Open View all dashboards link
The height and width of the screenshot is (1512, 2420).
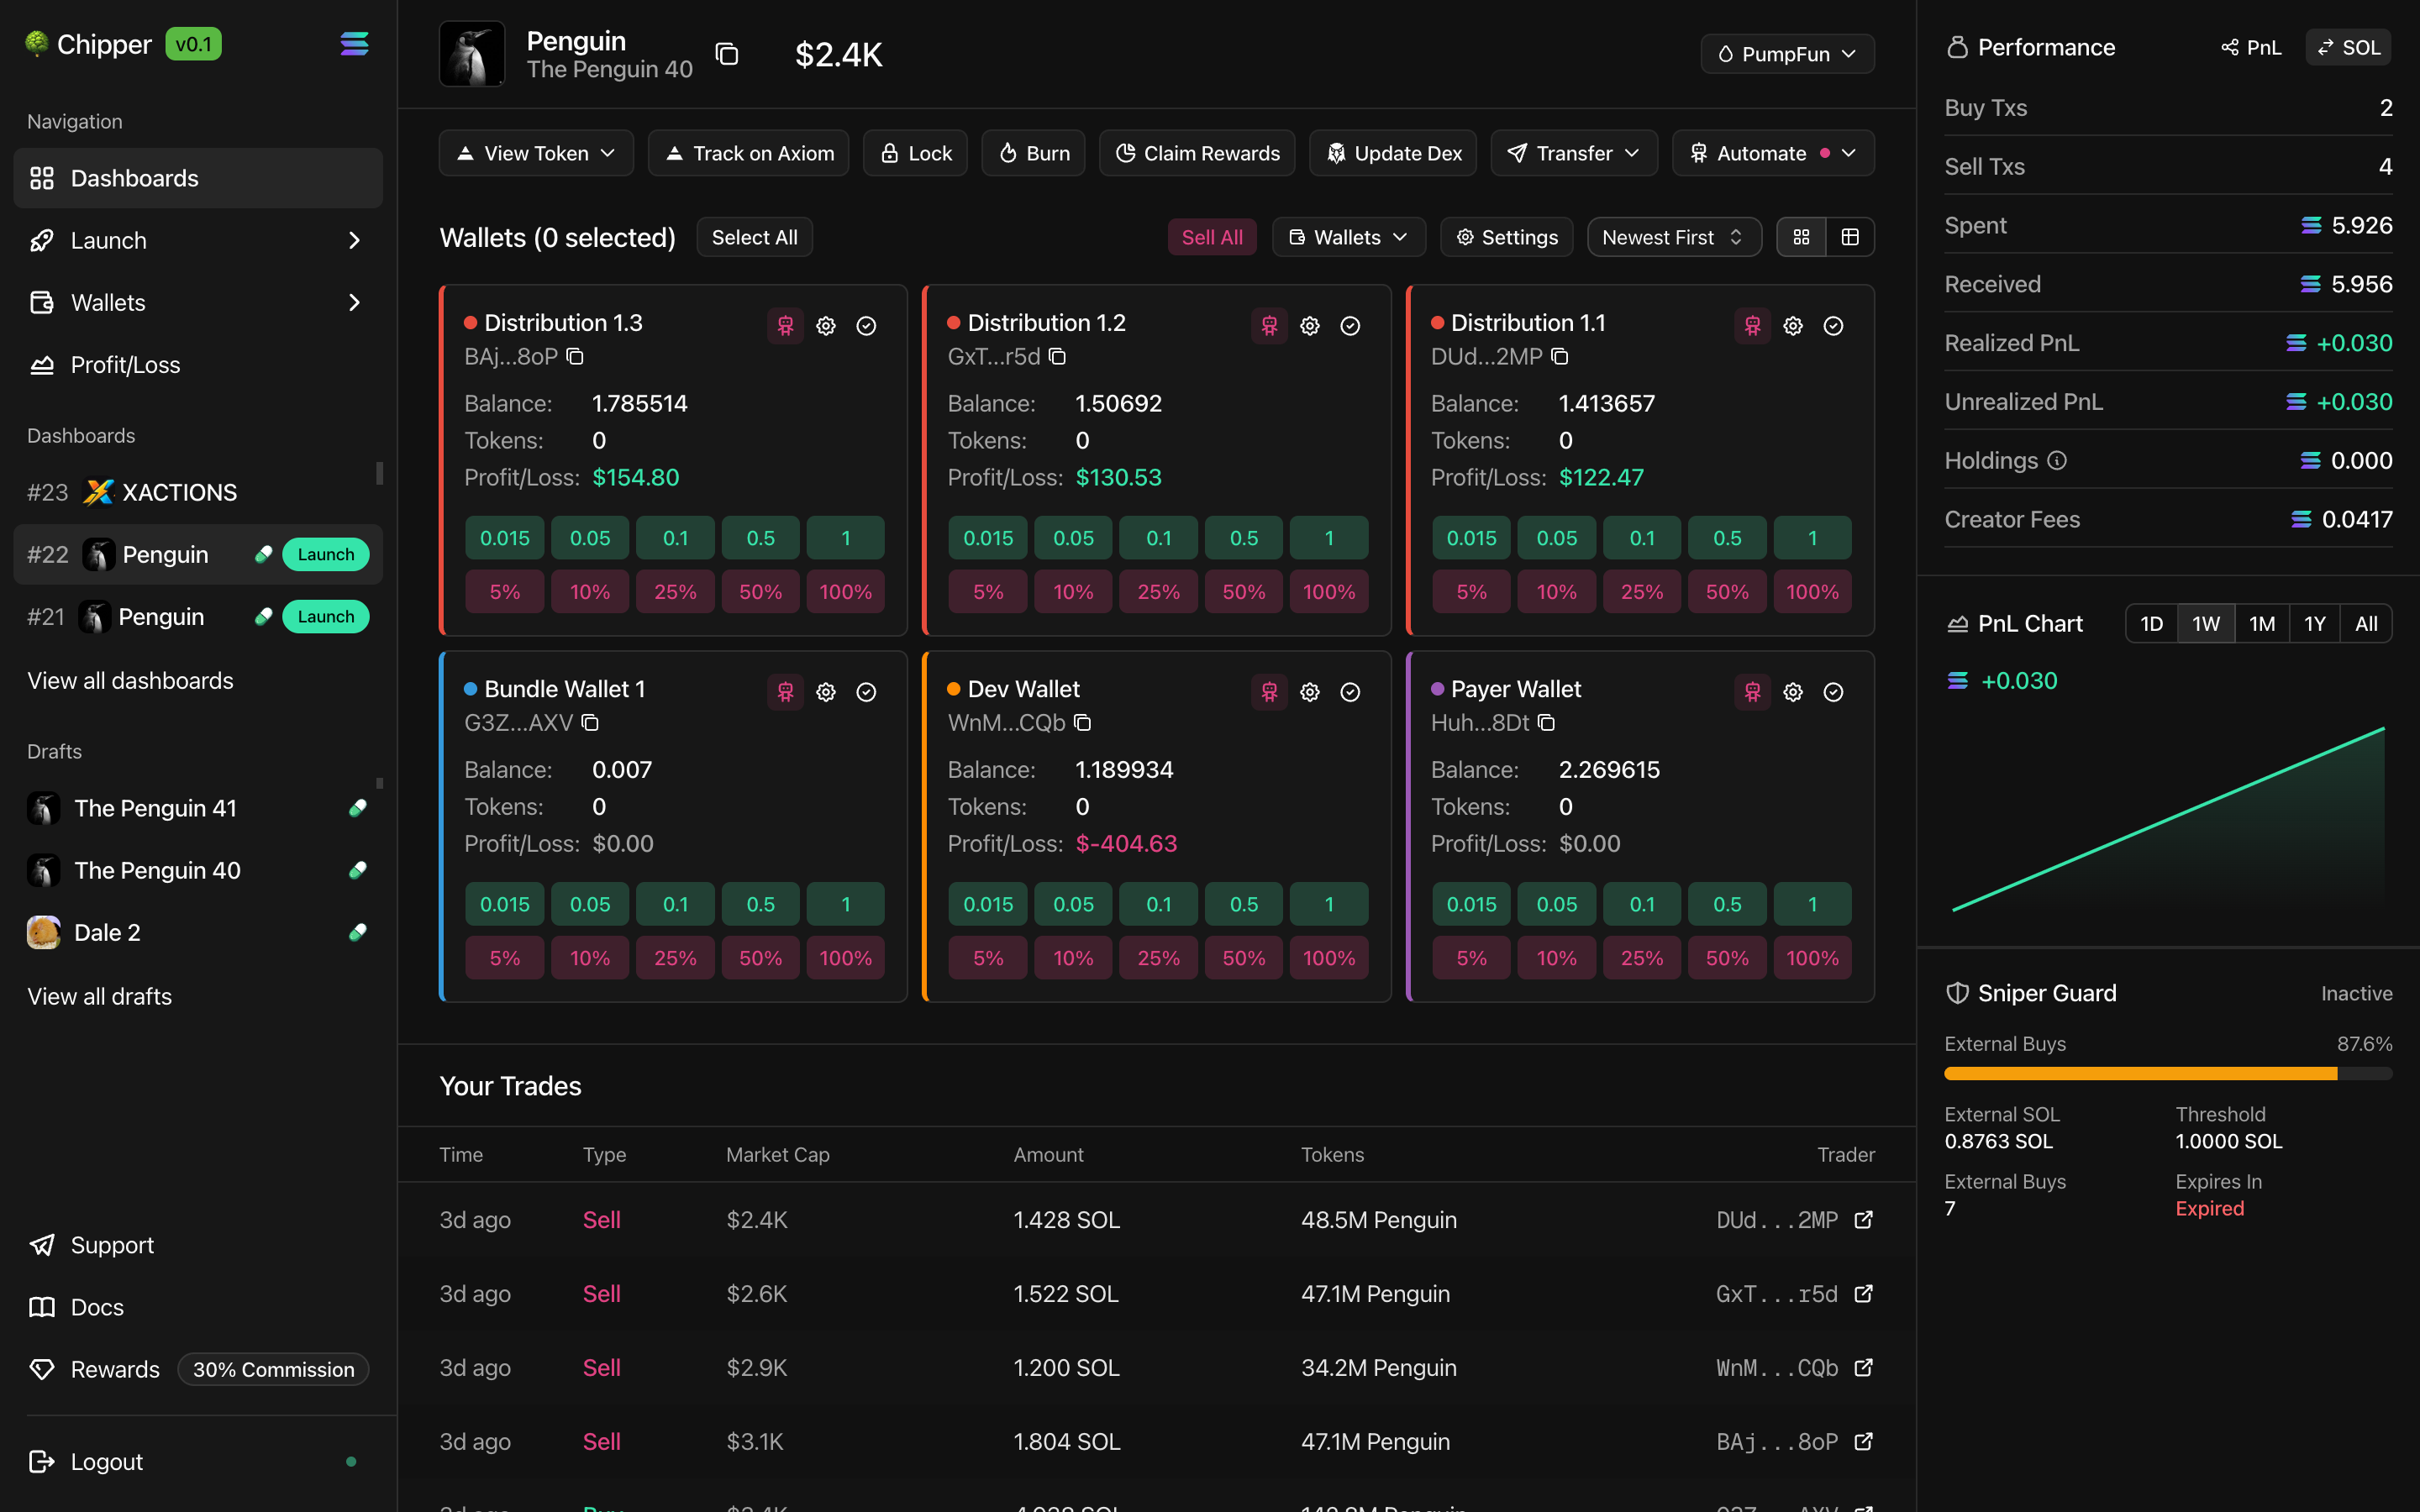tap(130, 681)
